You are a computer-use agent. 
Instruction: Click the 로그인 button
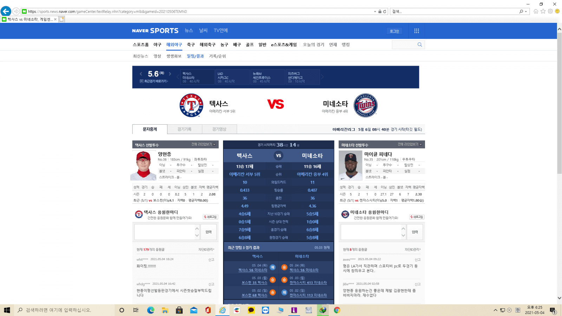(x=394, y=31)
